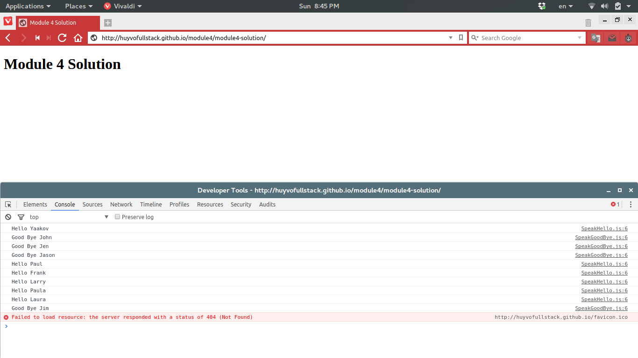
Task: Click the error count indicator in DevTools
Action: 614,204
